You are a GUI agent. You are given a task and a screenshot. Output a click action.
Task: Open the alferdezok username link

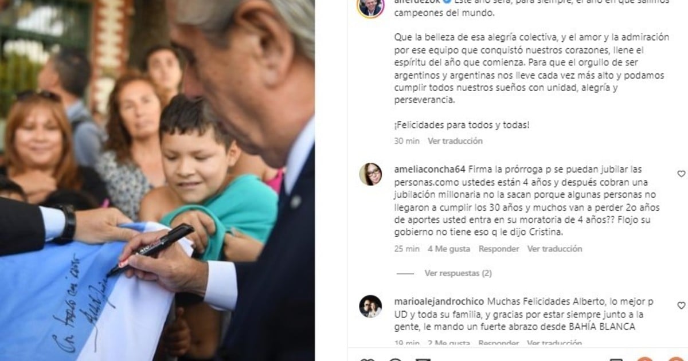[413, 2]
